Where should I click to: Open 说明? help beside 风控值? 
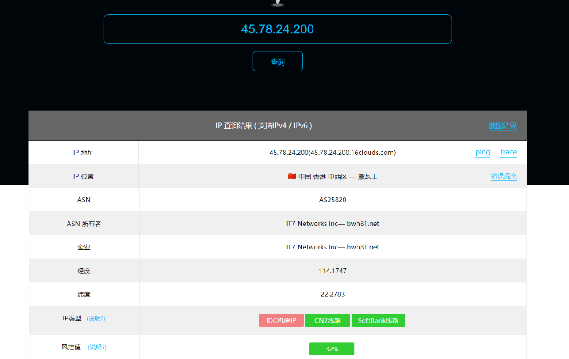[97, 347]
